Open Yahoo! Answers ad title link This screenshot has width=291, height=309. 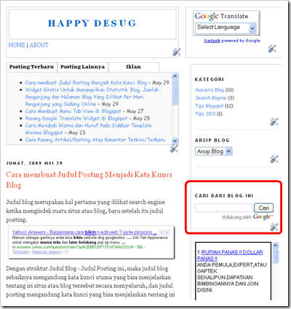84,232
